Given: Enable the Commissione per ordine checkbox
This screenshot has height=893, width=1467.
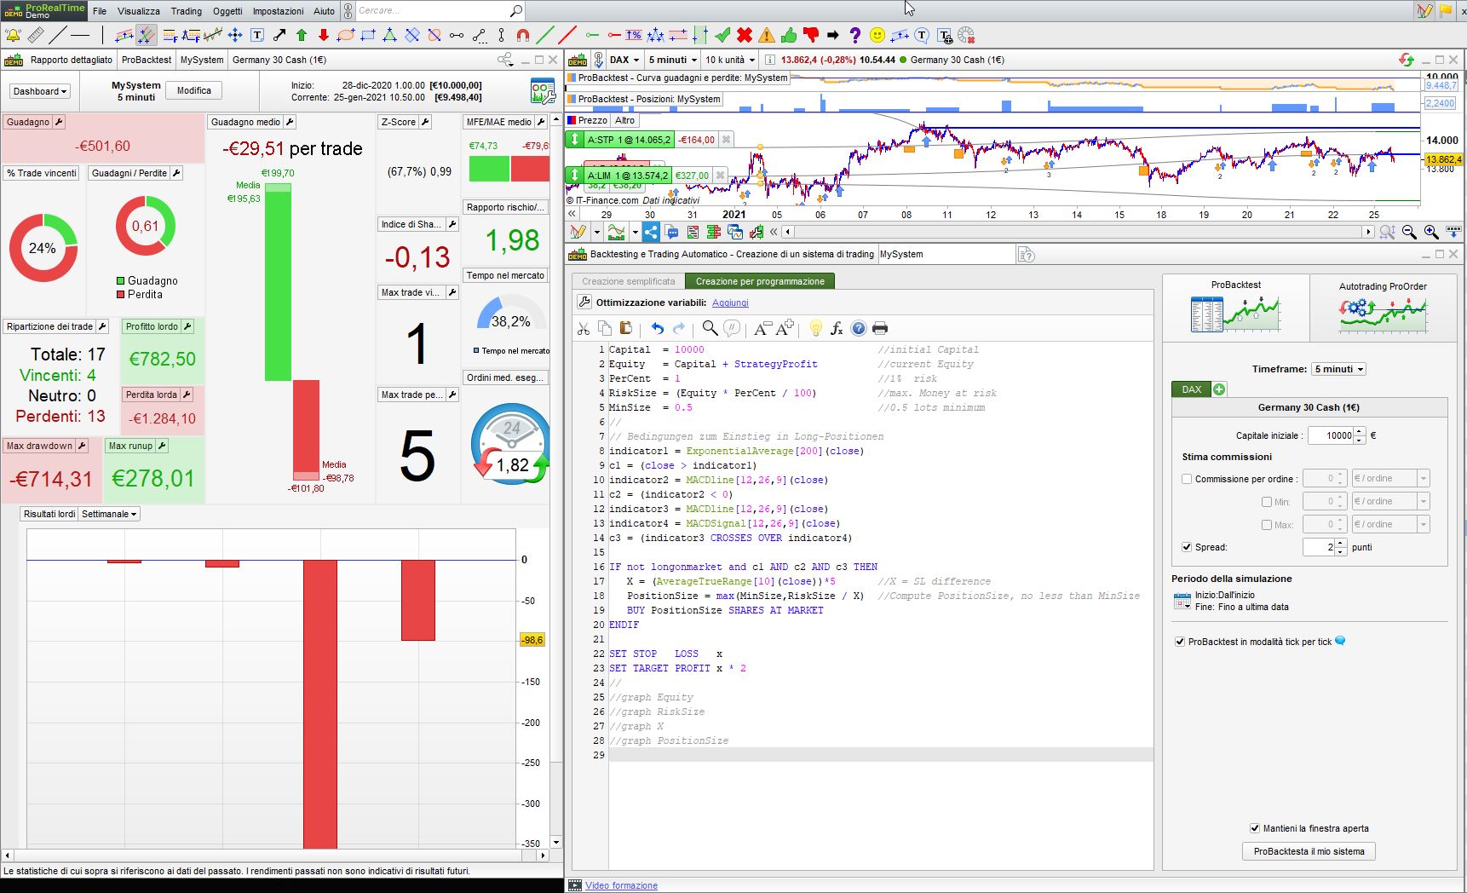Looking at the screenshot, I should click(1187, 479).
